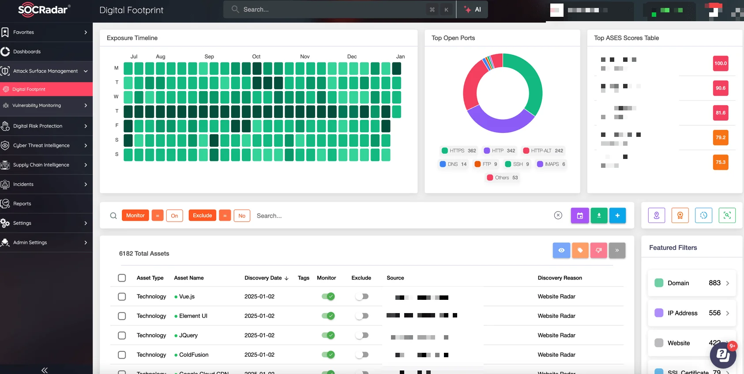Expand the Cyber Threat Intelligence chevron
744x374 pixels.
[x=86, y=145]
